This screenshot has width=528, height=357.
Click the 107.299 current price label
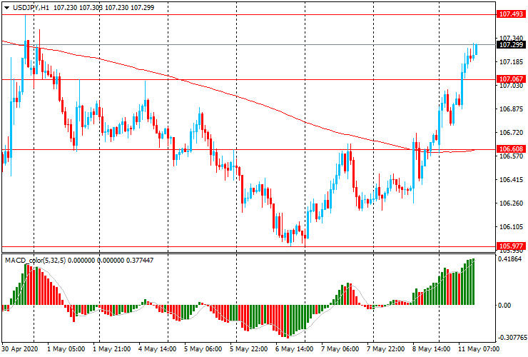[x=511, y=45]
